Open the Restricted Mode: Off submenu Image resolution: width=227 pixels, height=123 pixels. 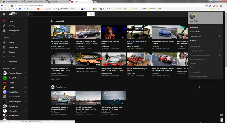(x=205, y=59)
